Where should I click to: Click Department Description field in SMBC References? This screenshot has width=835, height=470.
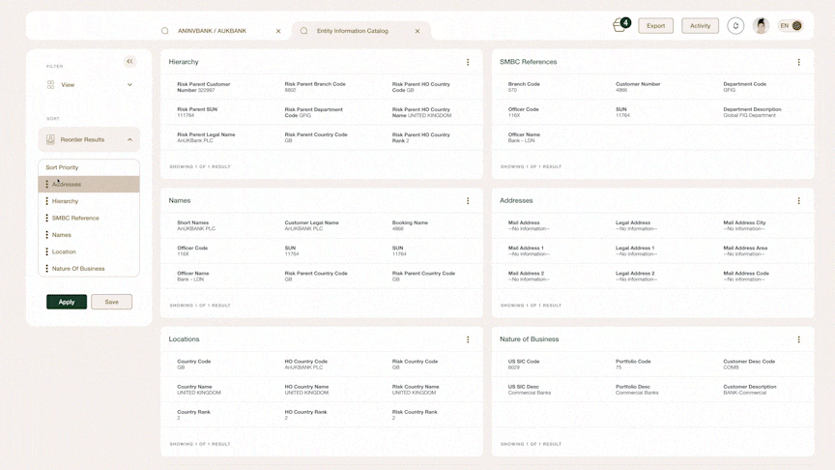point(752,112)
